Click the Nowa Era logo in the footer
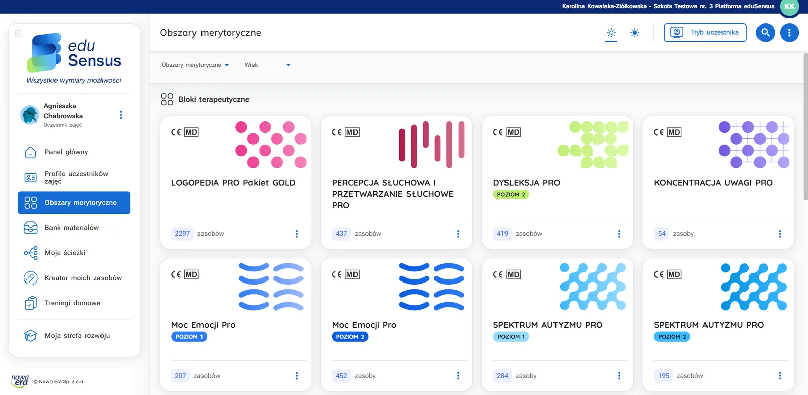808x395 pixels. click(20, 381)
